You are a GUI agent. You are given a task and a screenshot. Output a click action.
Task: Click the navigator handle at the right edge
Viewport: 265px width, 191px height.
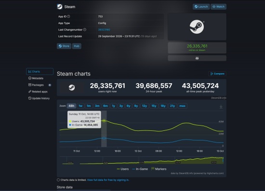tap(223, 160)
